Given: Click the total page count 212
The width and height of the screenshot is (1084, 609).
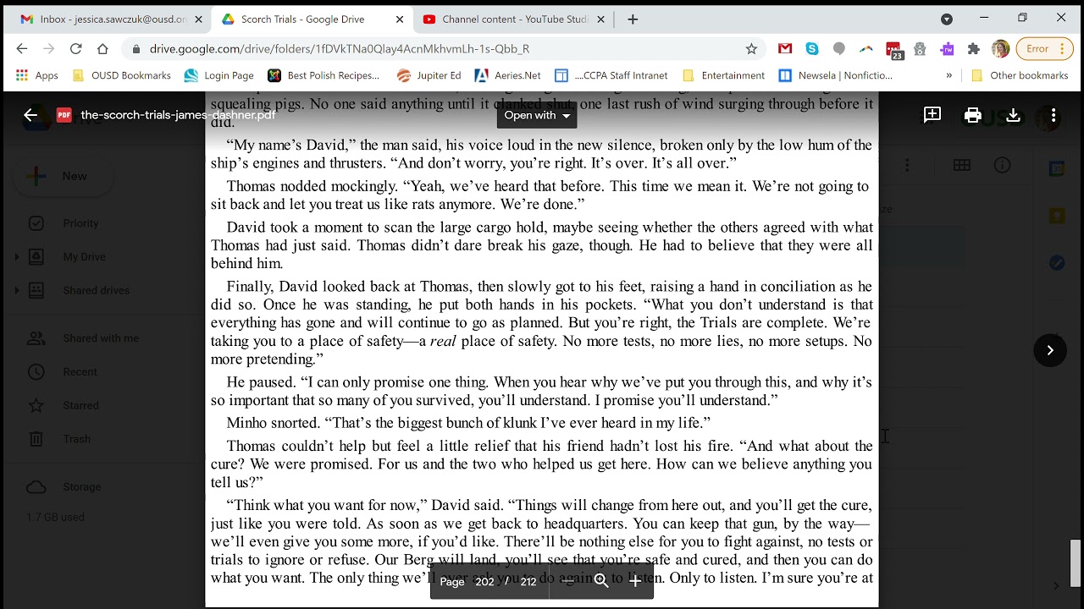Looking at the screenshot, I should tap(528, 582).
